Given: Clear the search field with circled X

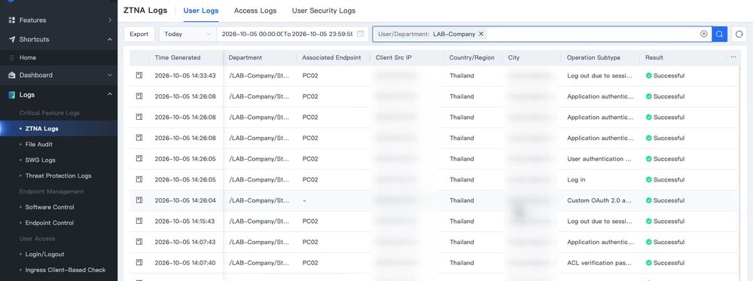Looking at the screenshot, I should click(703, 34).
